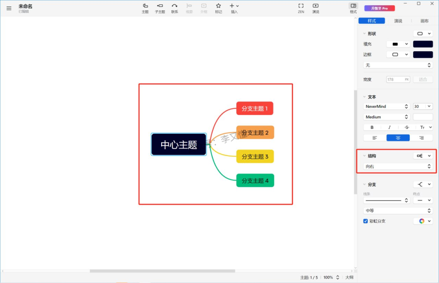Toggle bold text formatting
Image resolution: width=439 pixels, height=283 pixels.
pos(372,127)
